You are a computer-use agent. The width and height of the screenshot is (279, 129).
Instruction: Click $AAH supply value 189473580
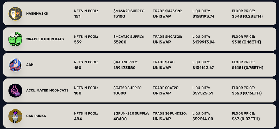tap(125, 68)
